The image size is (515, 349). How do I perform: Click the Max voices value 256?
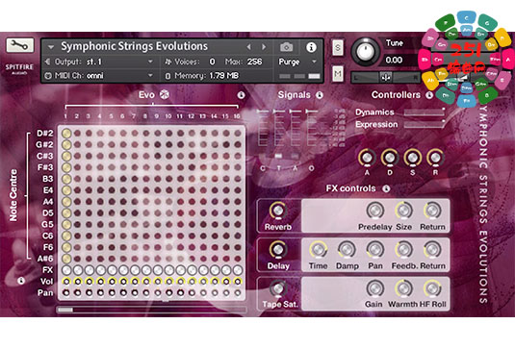pos(254,62)
